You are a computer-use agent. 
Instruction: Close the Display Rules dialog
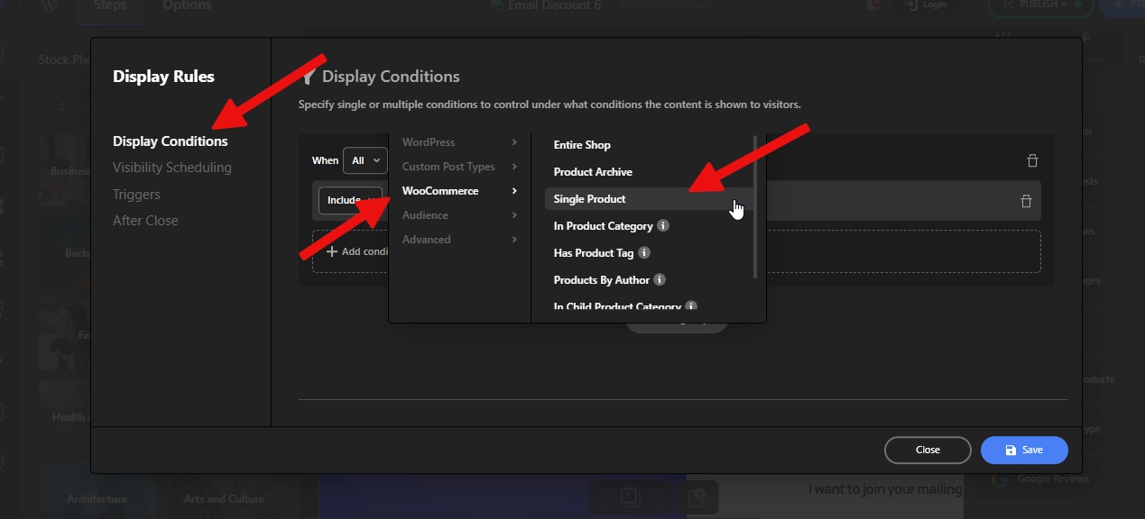click(928, 450)
